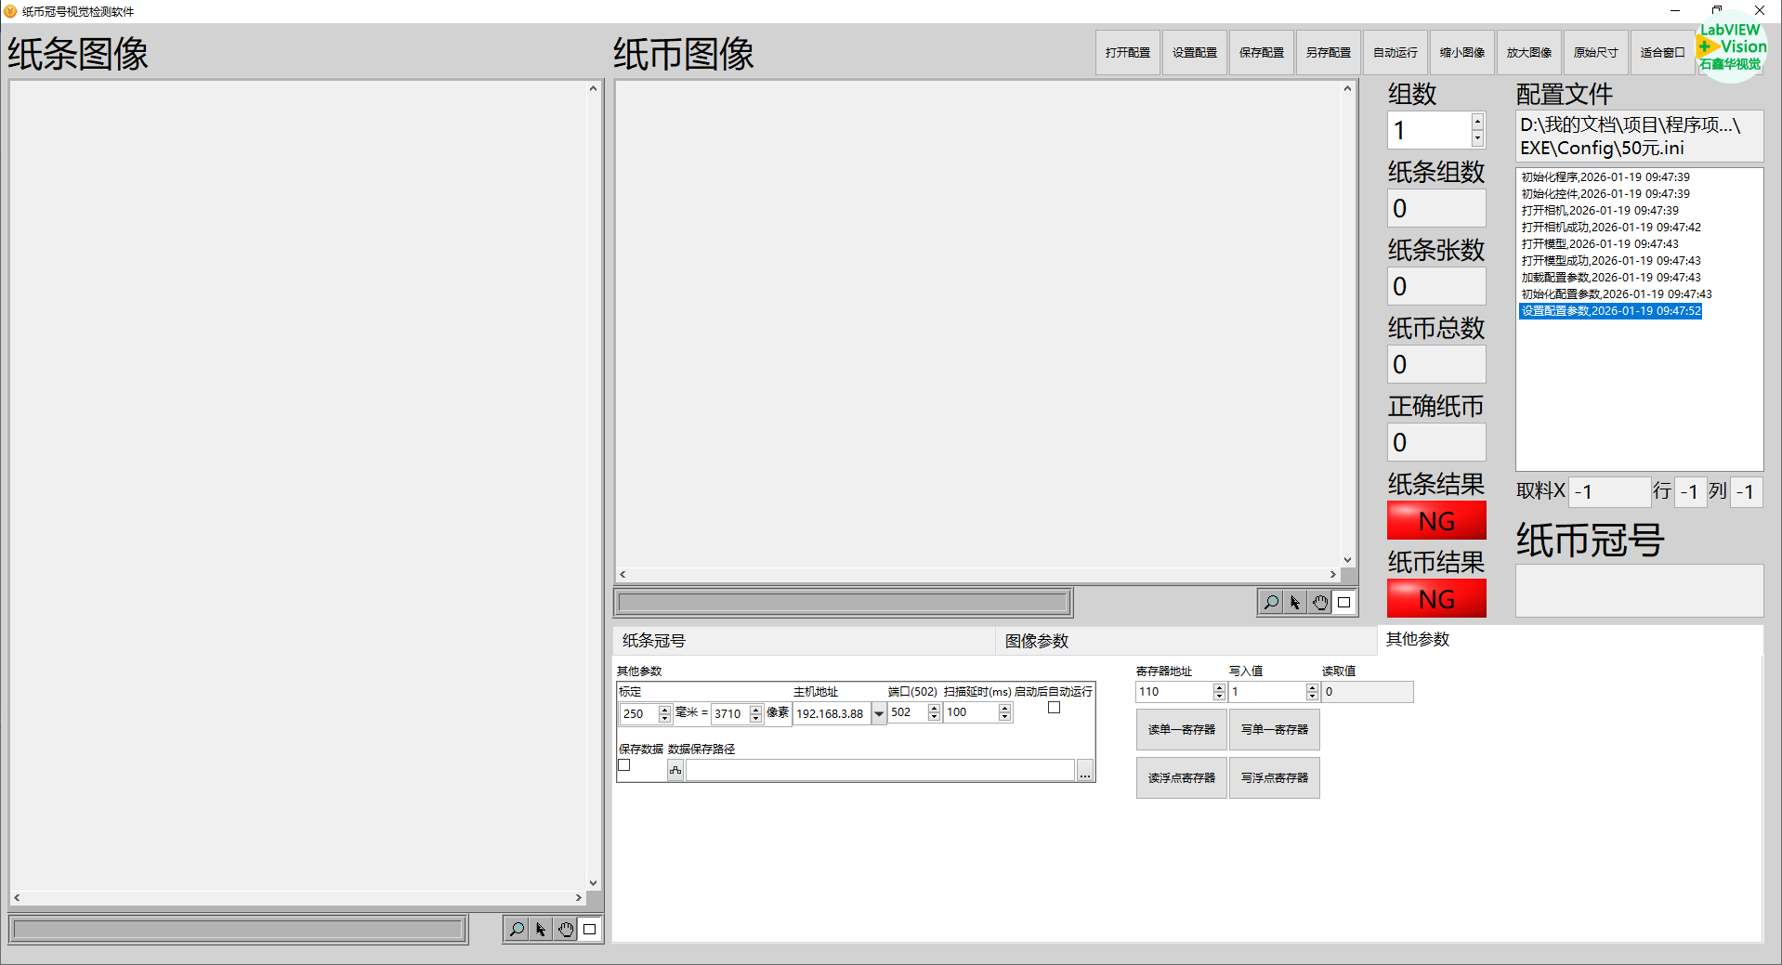
Task: Click the 纸币图像 horizontal scrollbar track
Action: point(977,575)
